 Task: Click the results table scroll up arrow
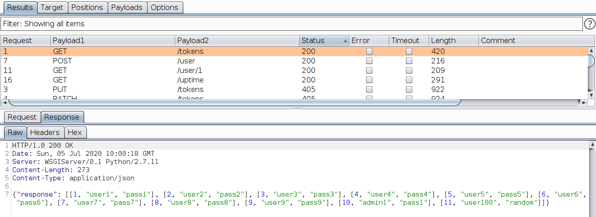(x=591, y=50)
